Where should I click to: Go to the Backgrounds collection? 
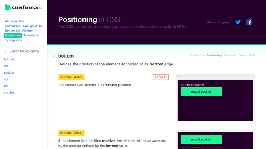pyautogui.click(x=32, y=26)
